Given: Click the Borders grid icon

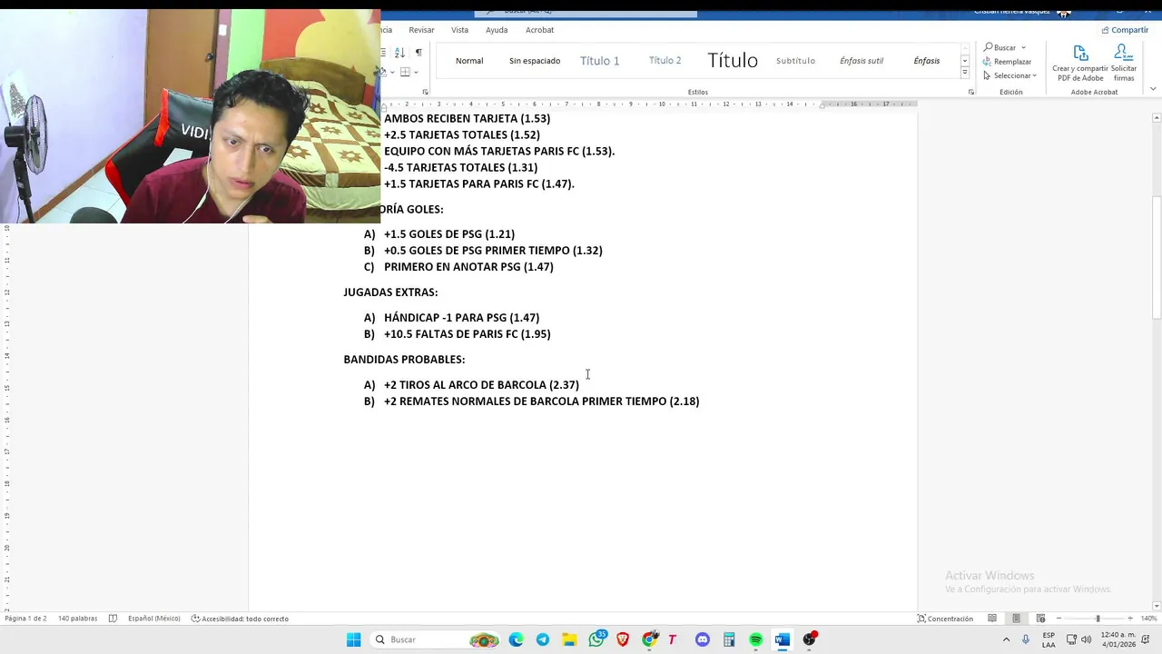Looking at the screenshot, I should click(405, 73).
